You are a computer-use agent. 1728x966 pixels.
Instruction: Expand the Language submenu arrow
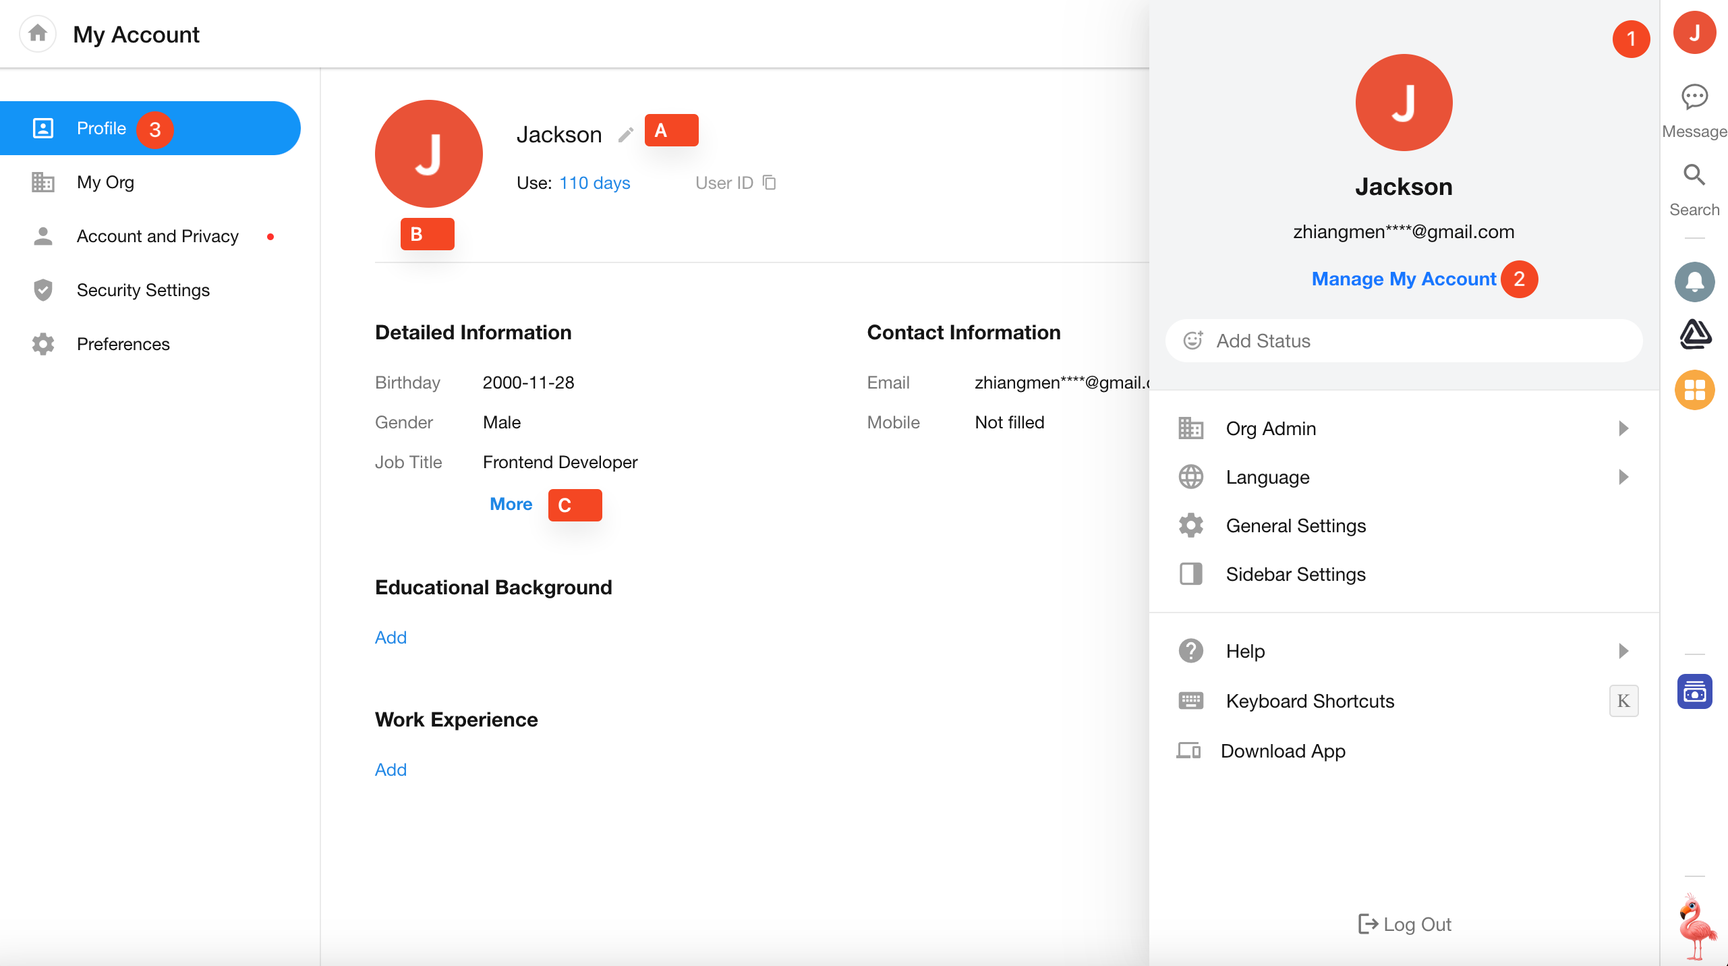pos(1623,477)
